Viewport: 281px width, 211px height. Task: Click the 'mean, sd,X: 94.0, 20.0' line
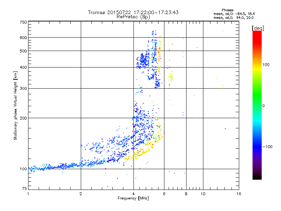coord(234,18)
